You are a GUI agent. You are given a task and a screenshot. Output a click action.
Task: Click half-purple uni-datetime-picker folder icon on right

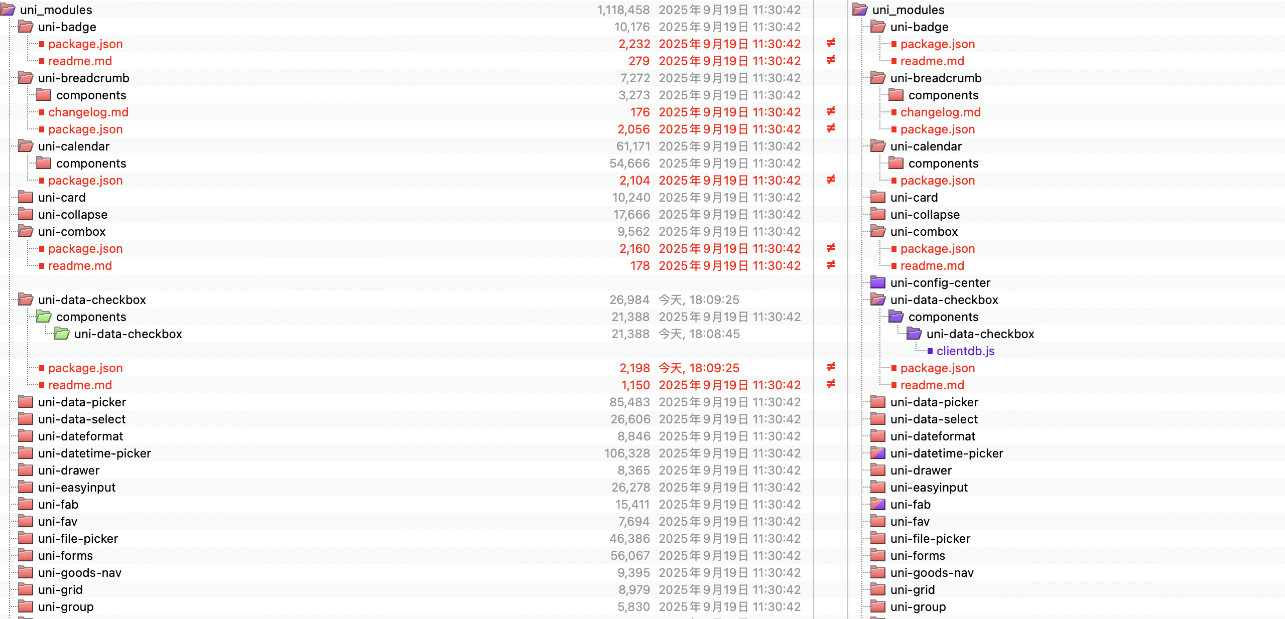click(878, 453)
